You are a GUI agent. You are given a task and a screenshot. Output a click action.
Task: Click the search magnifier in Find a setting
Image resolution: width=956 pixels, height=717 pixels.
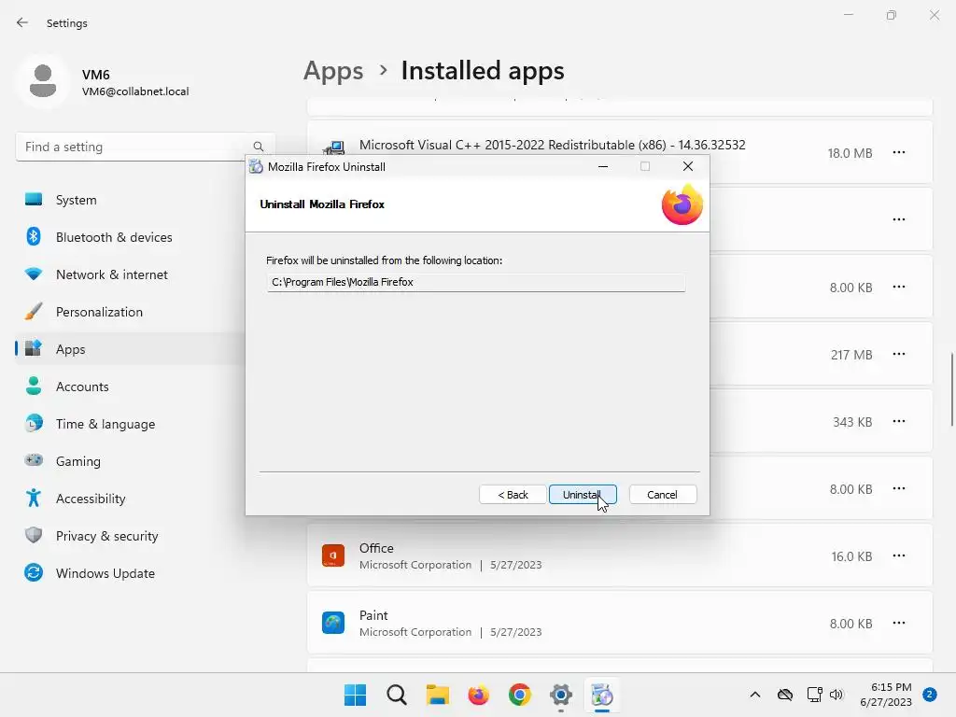click(259, 147)
